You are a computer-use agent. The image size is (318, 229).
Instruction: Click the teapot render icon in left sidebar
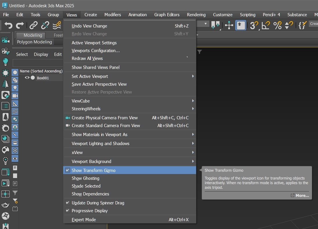[x=5, y=205]
